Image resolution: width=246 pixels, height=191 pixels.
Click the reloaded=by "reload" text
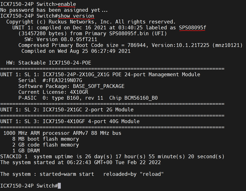coord(133,174)
